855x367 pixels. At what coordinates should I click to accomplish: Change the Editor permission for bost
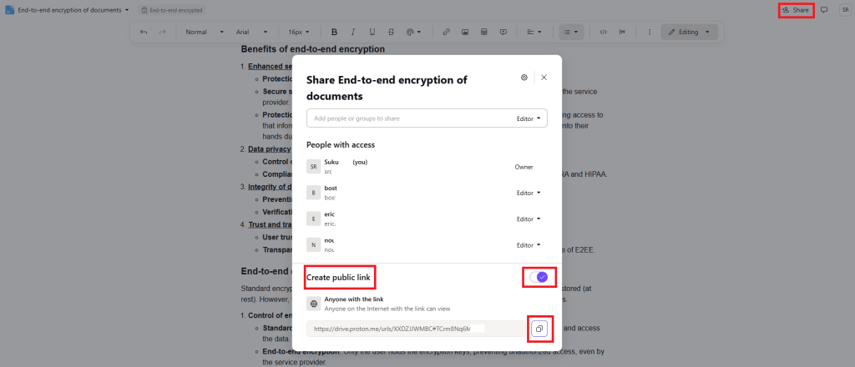coord(529,193)
